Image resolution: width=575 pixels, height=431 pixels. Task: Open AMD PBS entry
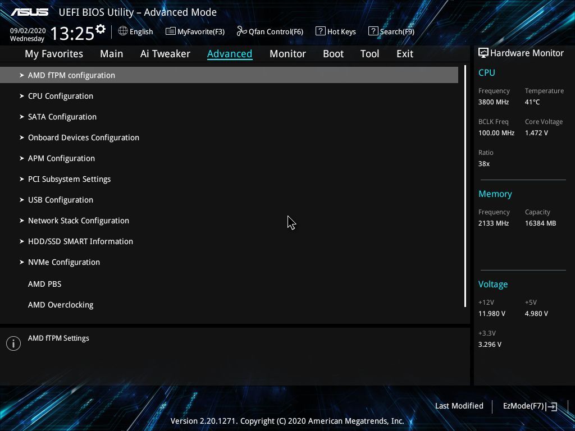(45, 283)
